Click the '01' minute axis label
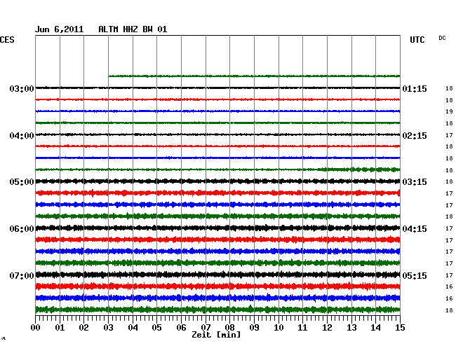Screen dimensions: 456x346 coord(60,327)
